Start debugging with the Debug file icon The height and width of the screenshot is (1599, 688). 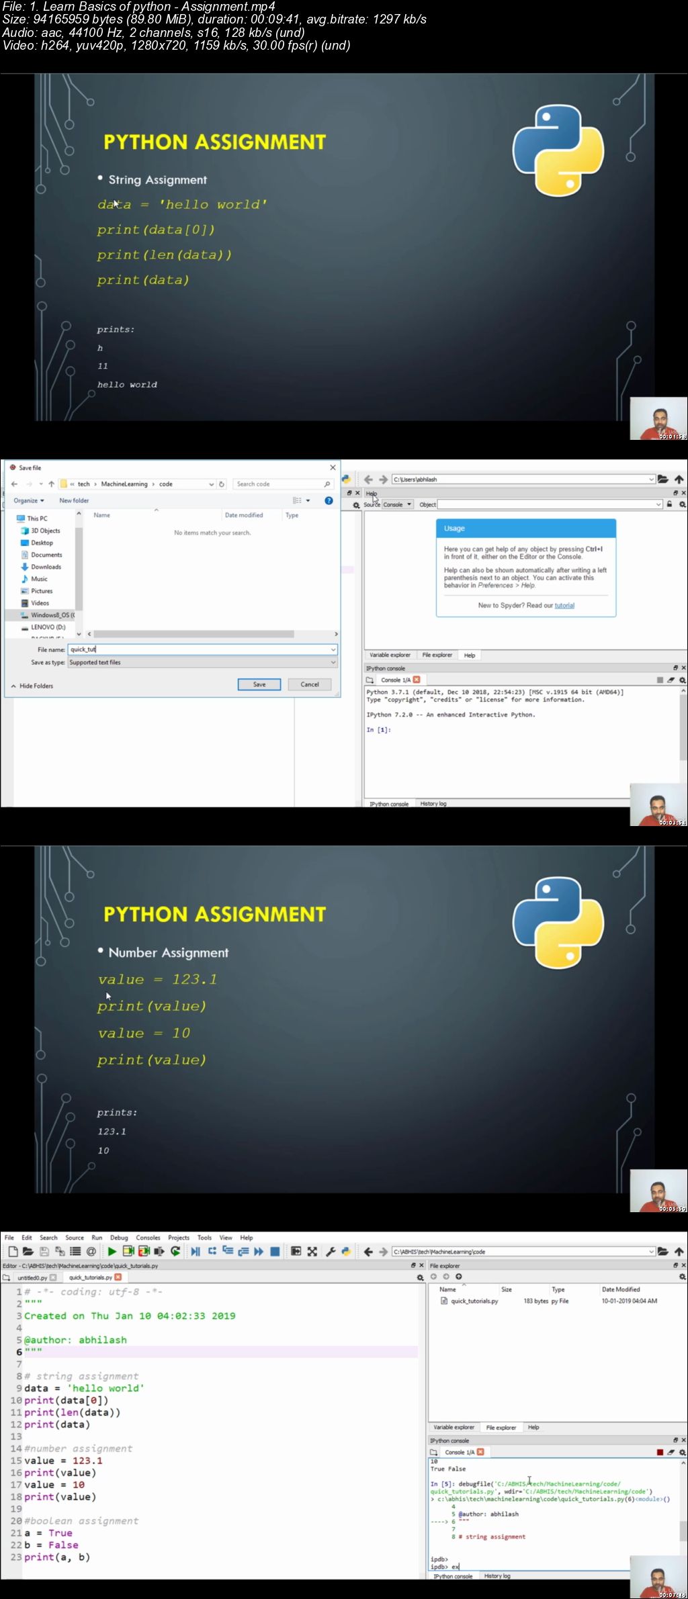[196, 1251]
